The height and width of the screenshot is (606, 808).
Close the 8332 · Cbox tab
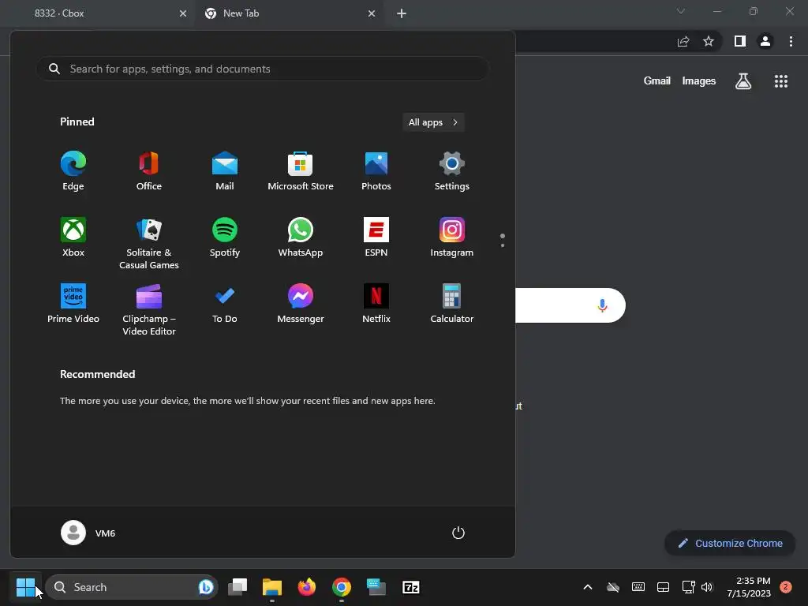[183, 13]
